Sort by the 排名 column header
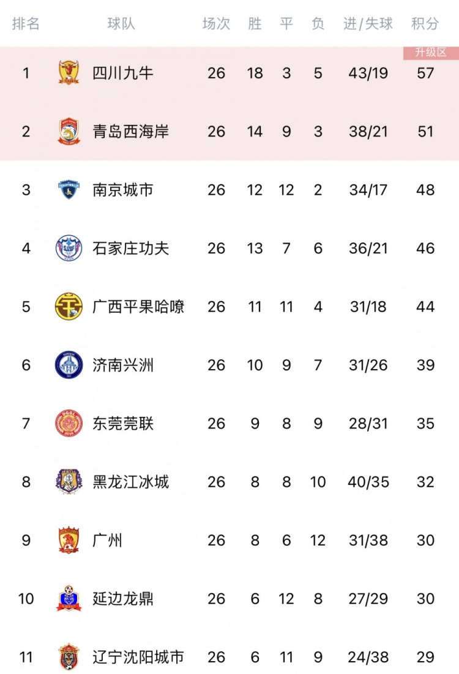 click(x=26, y=23)
